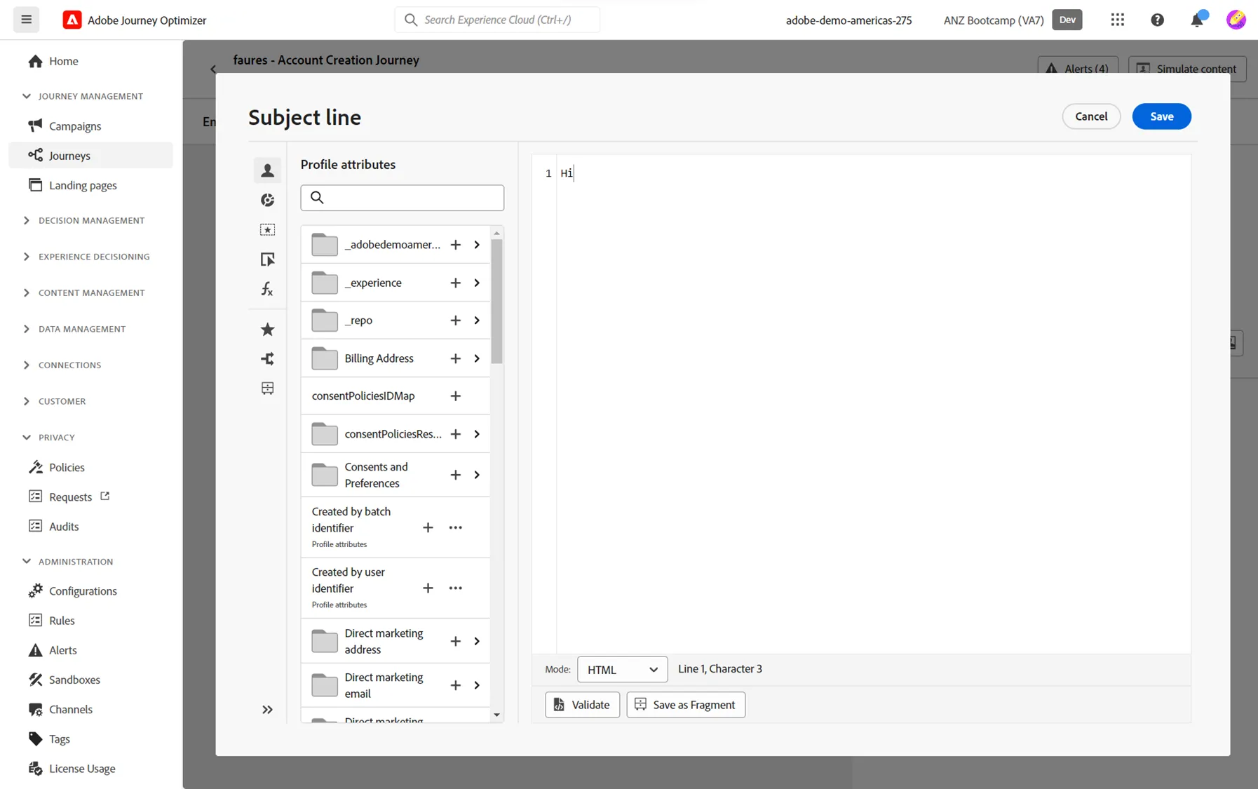
Task: Validate the subject line expression
Action: point(582,705)
